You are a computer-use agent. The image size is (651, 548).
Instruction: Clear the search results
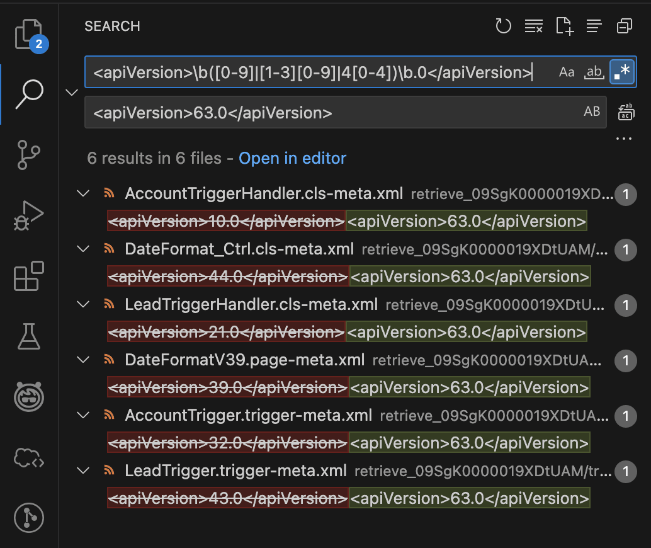pos(534,26)
